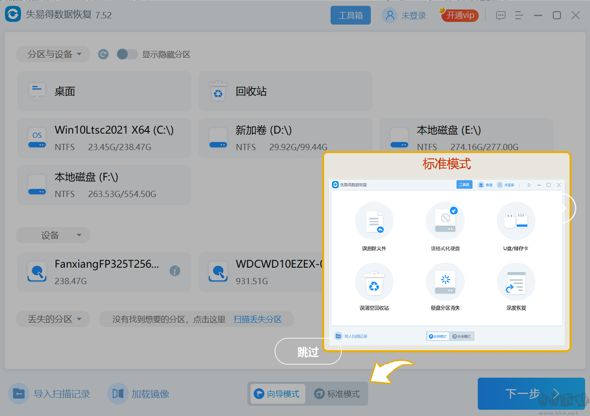Screen dimensions: 590x416
Task: Click the 标准模式 tutorial preview image
Action: click(447, 263)
